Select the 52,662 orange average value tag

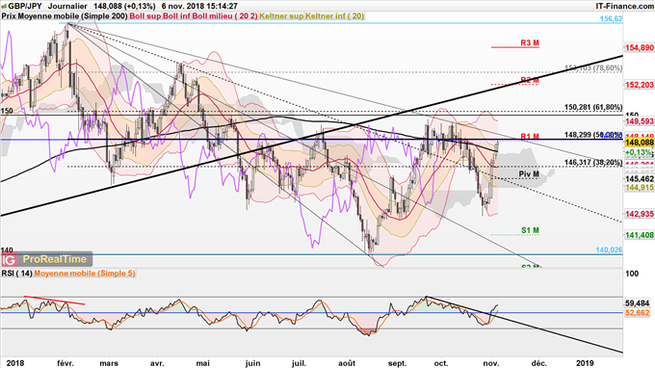tap(638, 312)
